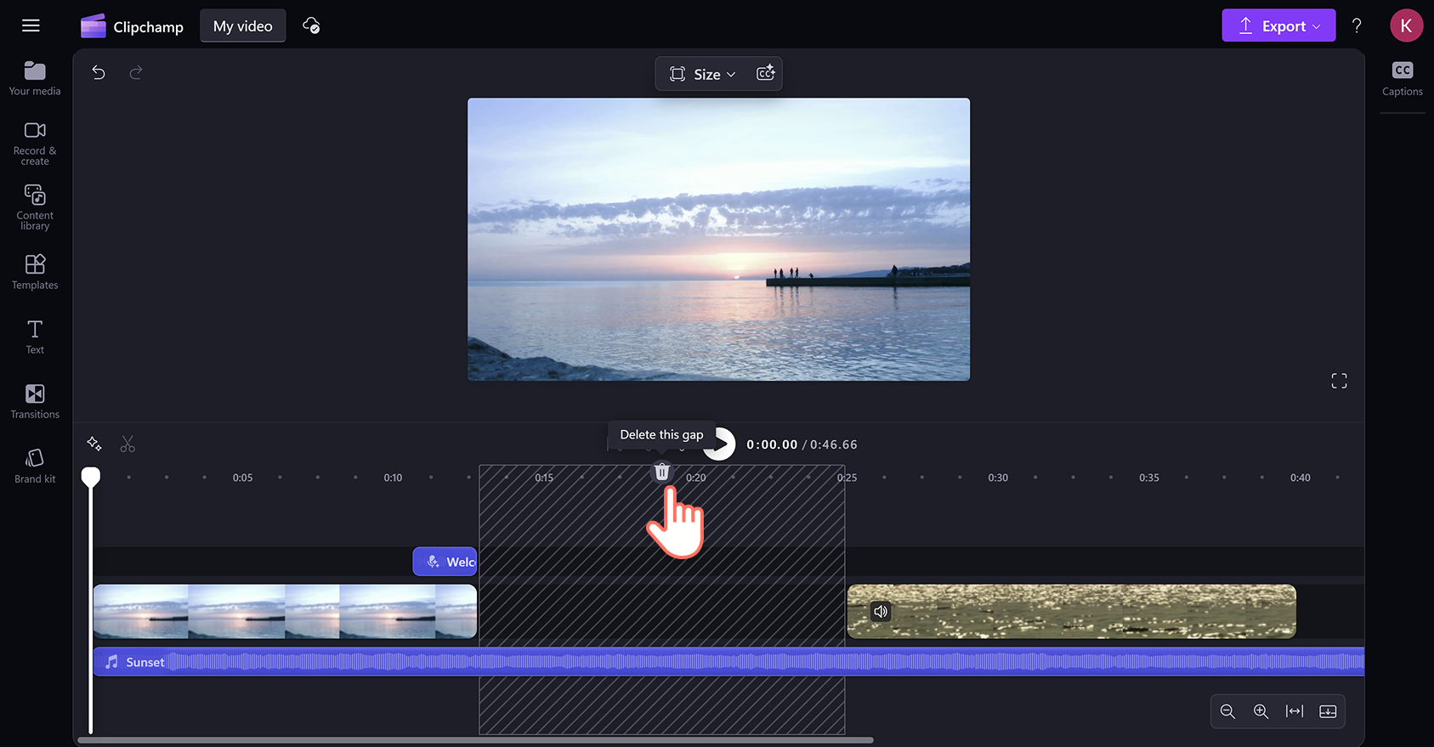Open the Transitions tab
Image resolution: width=1434 pixels, height=747 pixels.
pyautogui.click(x=35, y=401)
